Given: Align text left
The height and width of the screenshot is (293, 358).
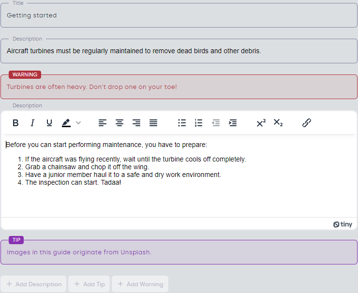Looking at the screenshot, I should point(103,123).
